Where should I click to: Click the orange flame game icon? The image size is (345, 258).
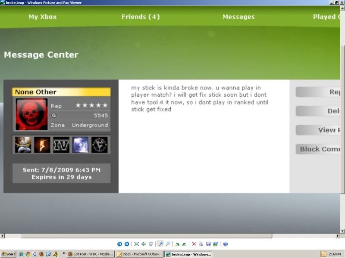pos(42,145)
